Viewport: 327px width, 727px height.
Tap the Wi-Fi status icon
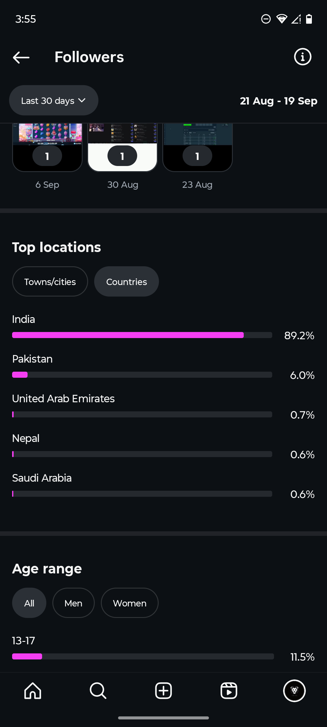tap(282, 19)
